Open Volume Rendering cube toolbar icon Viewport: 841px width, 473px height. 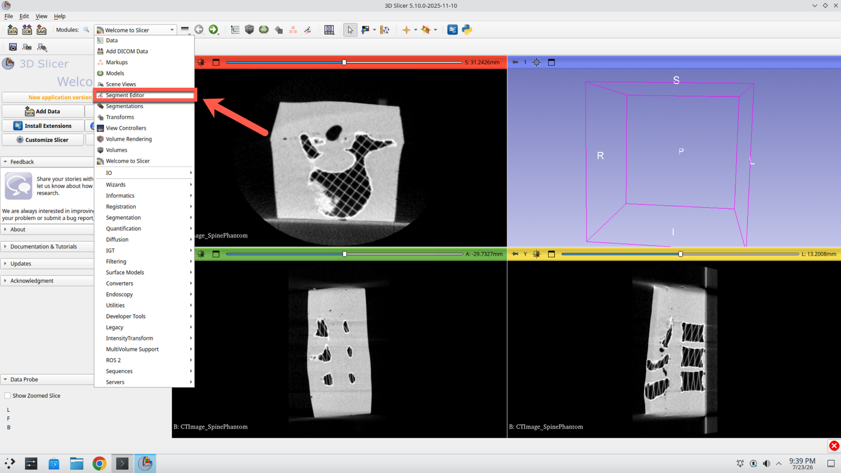[250, 30]
